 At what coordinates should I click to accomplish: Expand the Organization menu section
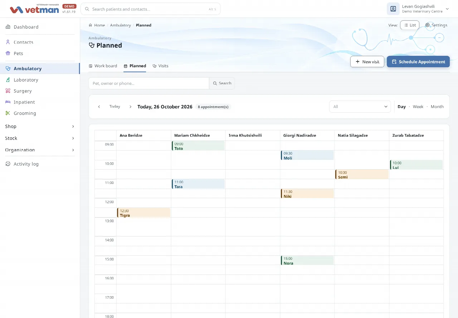[40, 150]
